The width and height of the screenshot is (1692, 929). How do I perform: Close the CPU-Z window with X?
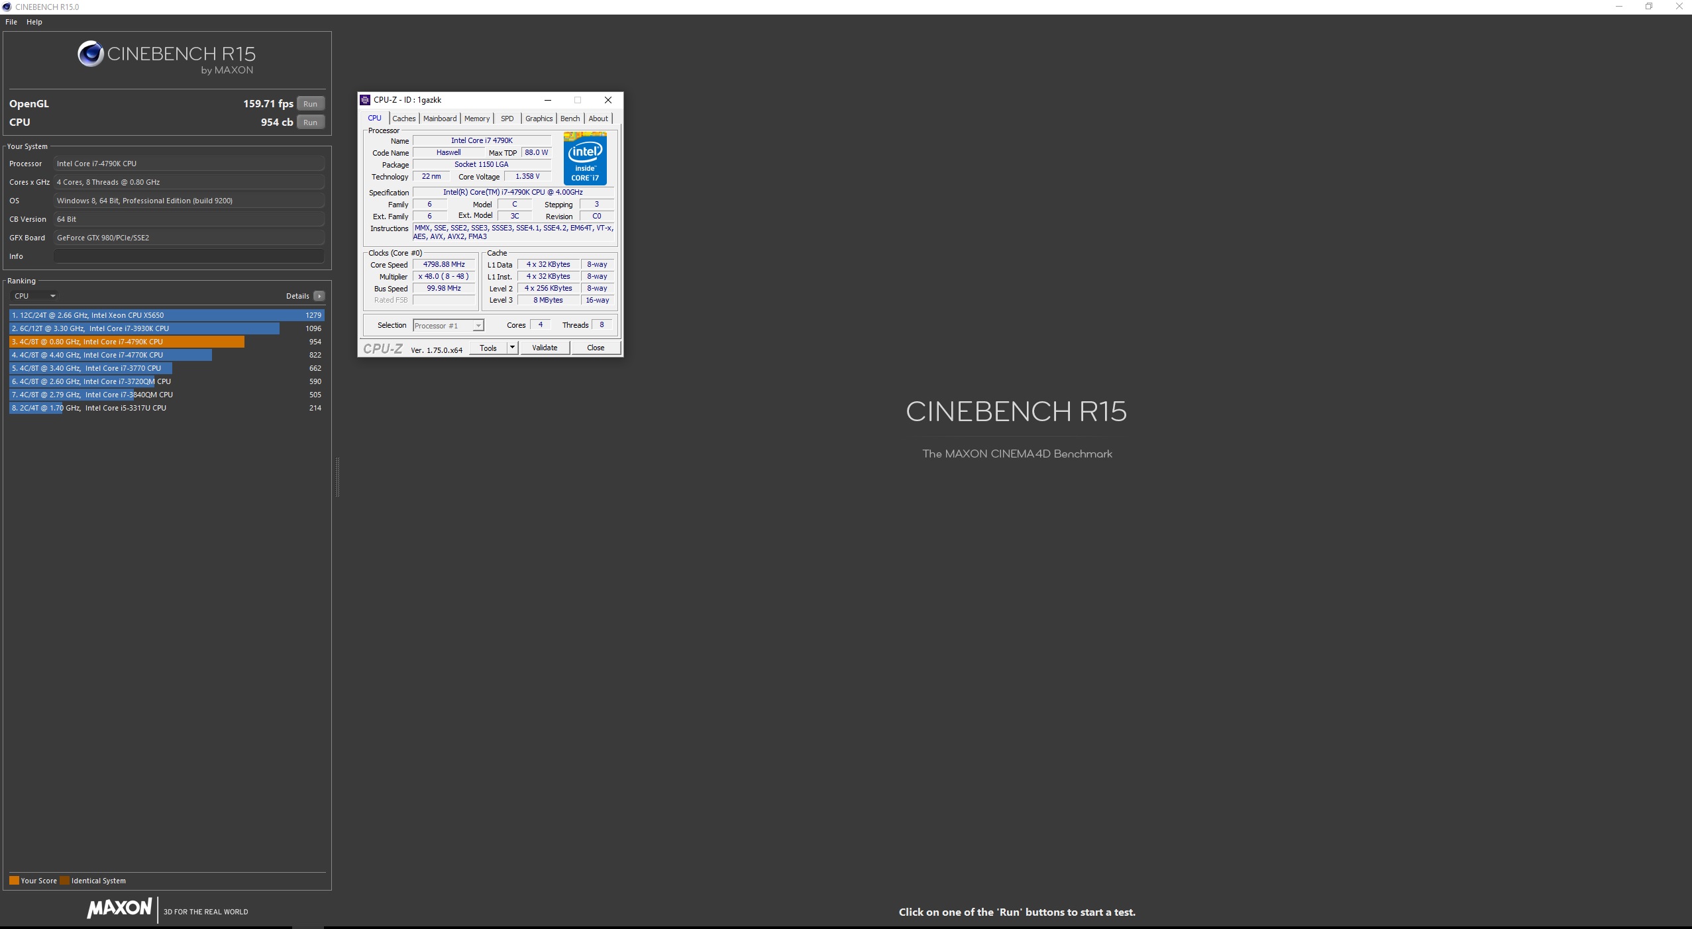tap(608, 100)
